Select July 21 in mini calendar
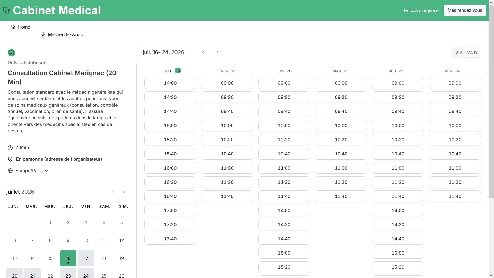The height and width of the screenshot is (278, 494). pyautogui.click(x=32, y=273)
